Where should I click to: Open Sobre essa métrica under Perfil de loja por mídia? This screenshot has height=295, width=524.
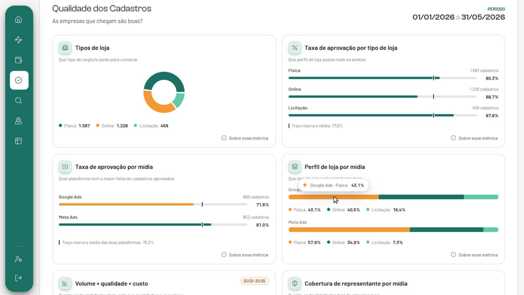coord(474,255)
